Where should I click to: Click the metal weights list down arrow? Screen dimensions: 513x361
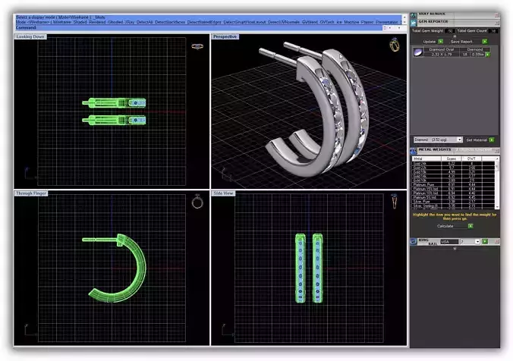point(497,207)
